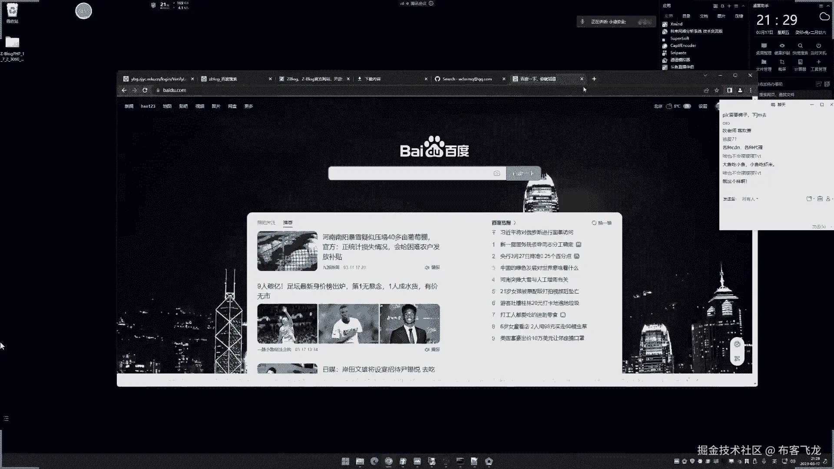Image resolution: width=834 pixels, height=469 pixels.
Task: Switch to the Z-Blog官方网站 browser tab
Action: 314,79
